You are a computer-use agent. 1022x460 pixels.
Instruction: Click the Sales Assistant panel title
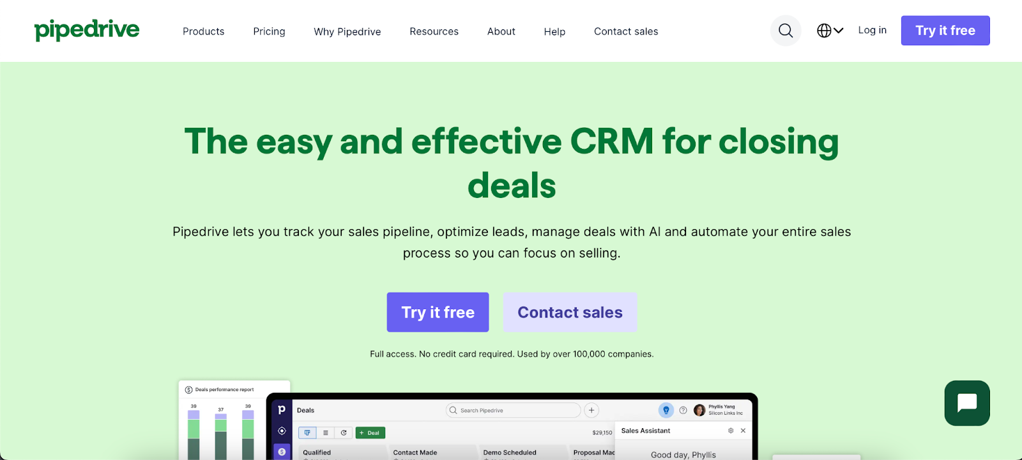(646, 431)
